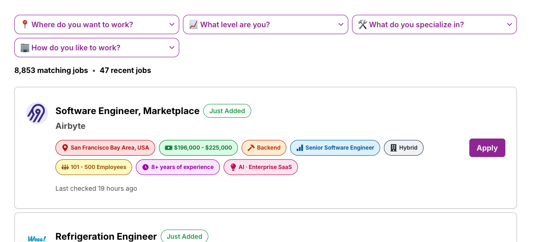Click the pushpin emoji in the work location filter

pos(24,24)
